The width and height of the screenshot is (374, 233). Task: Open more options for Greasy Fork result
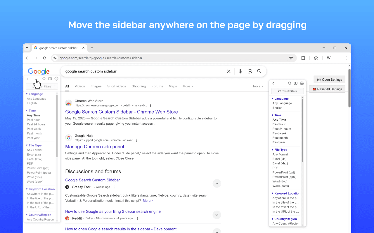click(115, 187)
